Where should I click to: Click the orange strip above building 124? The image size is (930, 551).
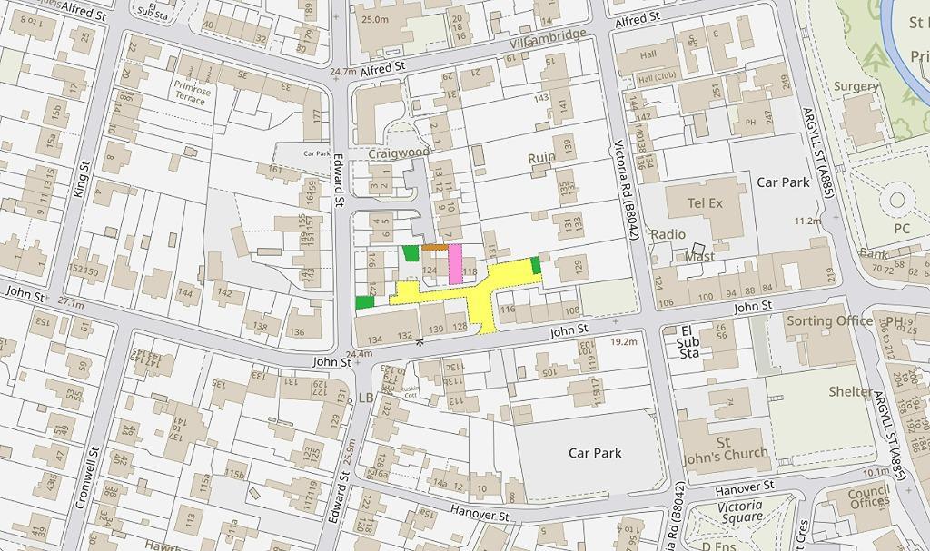pos(435,247)
